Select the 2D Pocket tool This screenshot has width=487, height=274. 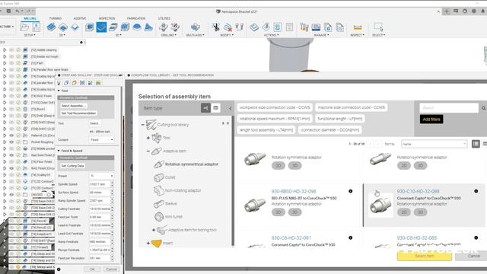coord(63,27)
